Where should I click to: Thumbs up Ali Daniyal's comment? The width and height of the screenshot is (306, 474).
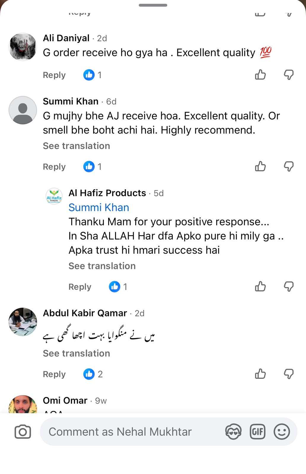(x=260, y=75)
